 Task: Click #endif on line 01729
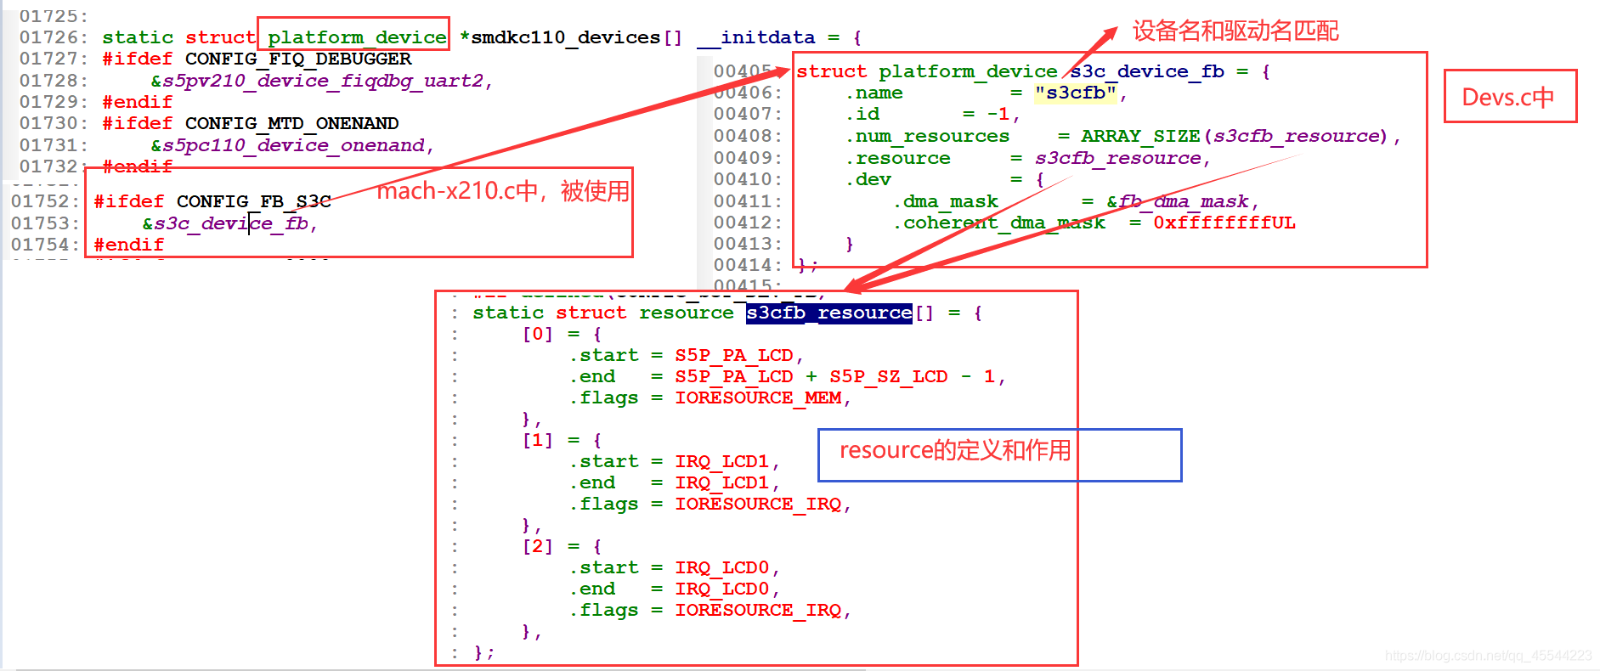[138, 102]
